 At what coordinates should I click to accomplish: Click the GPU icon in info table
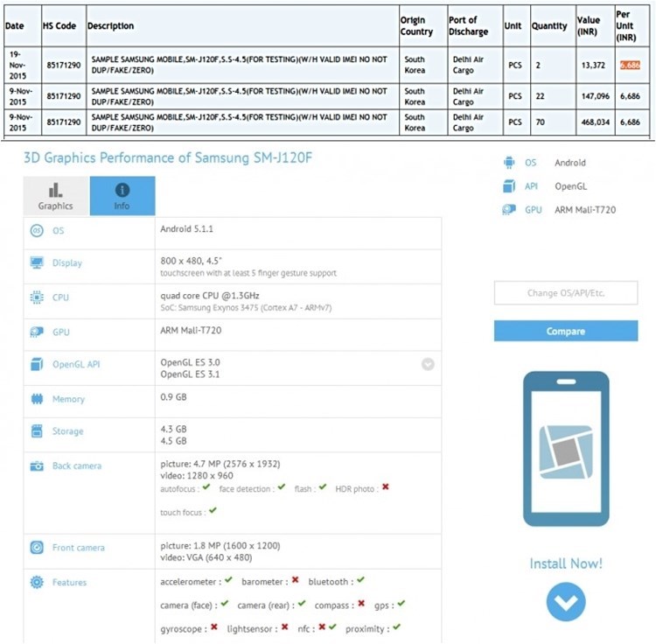pos(37,332)
